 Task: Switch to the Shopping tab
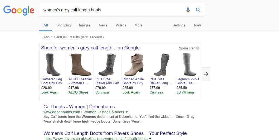pos(63,25)
